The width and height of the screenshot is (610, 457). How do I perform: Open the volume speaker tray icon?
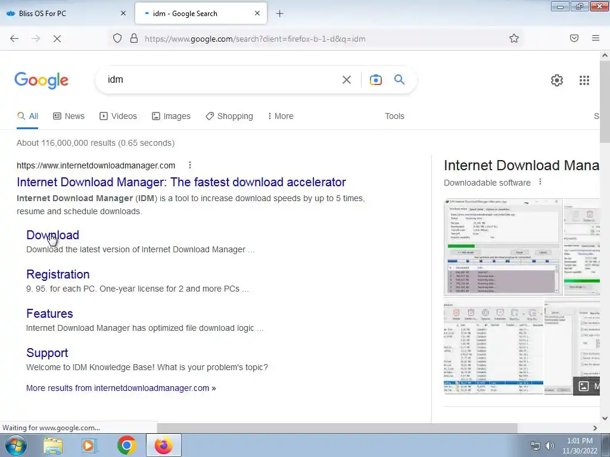[x=549, y=446]
